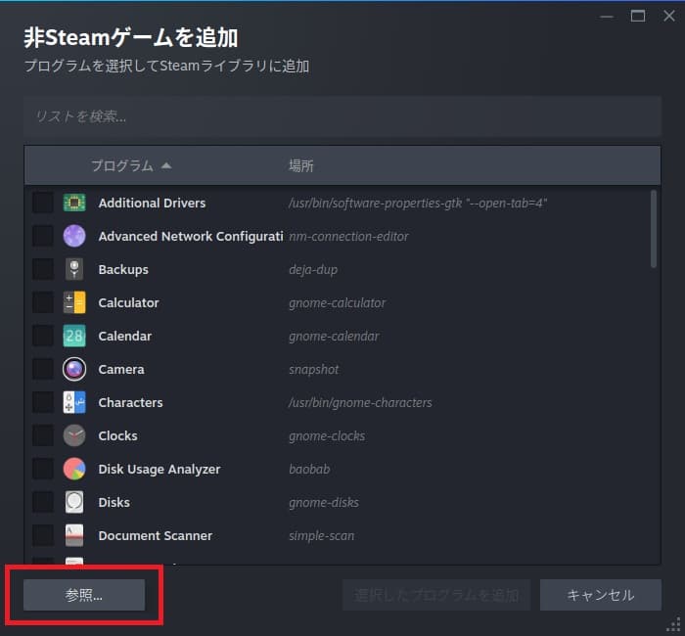This screenshot has width=685, height=636.
Task: Enable the Clocks checkbox
Action: pyautogui.click(x=43, y=435)
